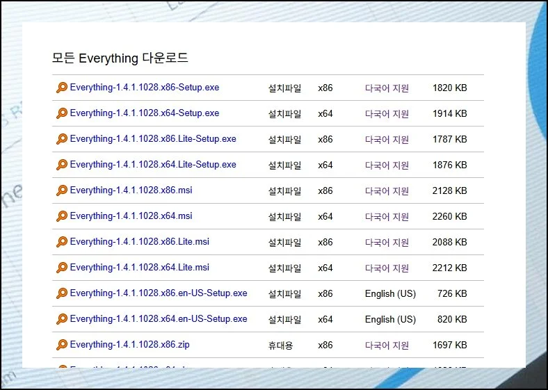Download Everything-1.4.1.1028.x86.msi installer
The height and width of the screenshot is (390, 548).
[131, 190]
